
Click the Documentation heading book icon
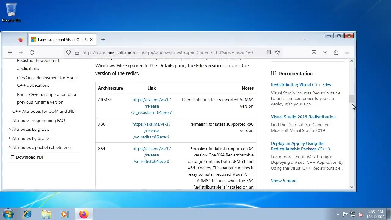[x=273, y=73]
